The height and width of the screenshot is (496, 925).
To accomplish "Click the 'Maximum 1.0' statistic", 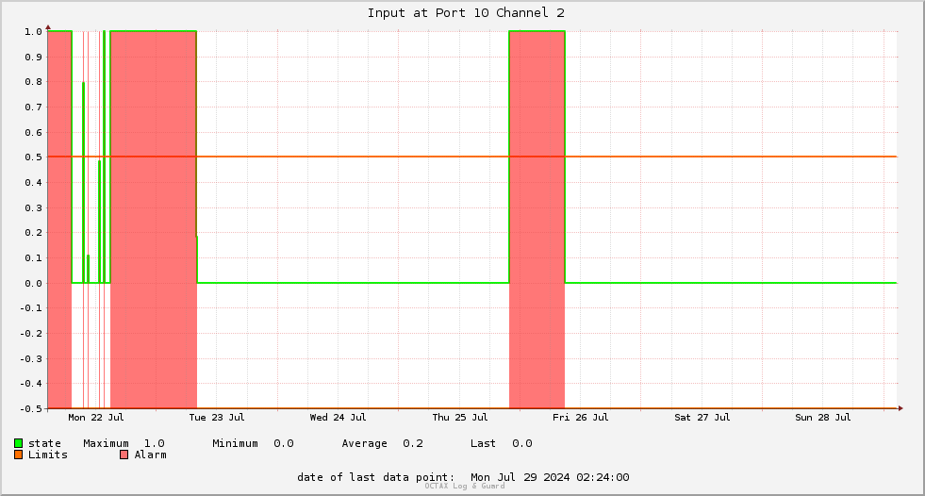I will pyautogui.click(x=124, y=443).
